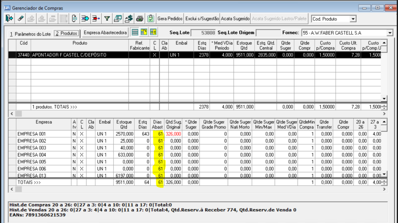The height and width of the screenshot is (223, 398).
Task: Click the 2570,000 stock value for EMPRESA 001
Action: tap(123, 134)
